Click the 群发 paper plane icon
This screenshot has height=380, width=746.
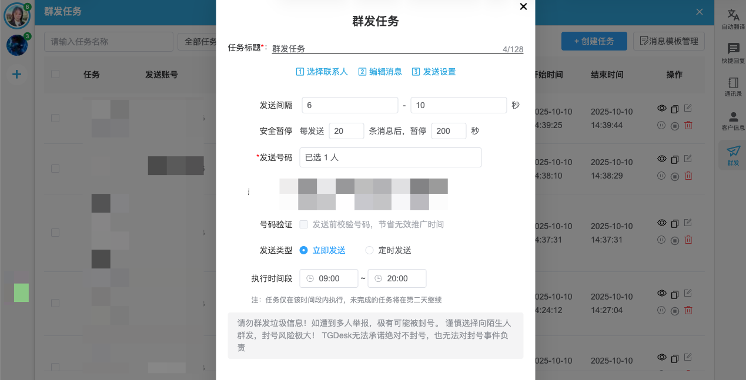(x=733, y=154)
